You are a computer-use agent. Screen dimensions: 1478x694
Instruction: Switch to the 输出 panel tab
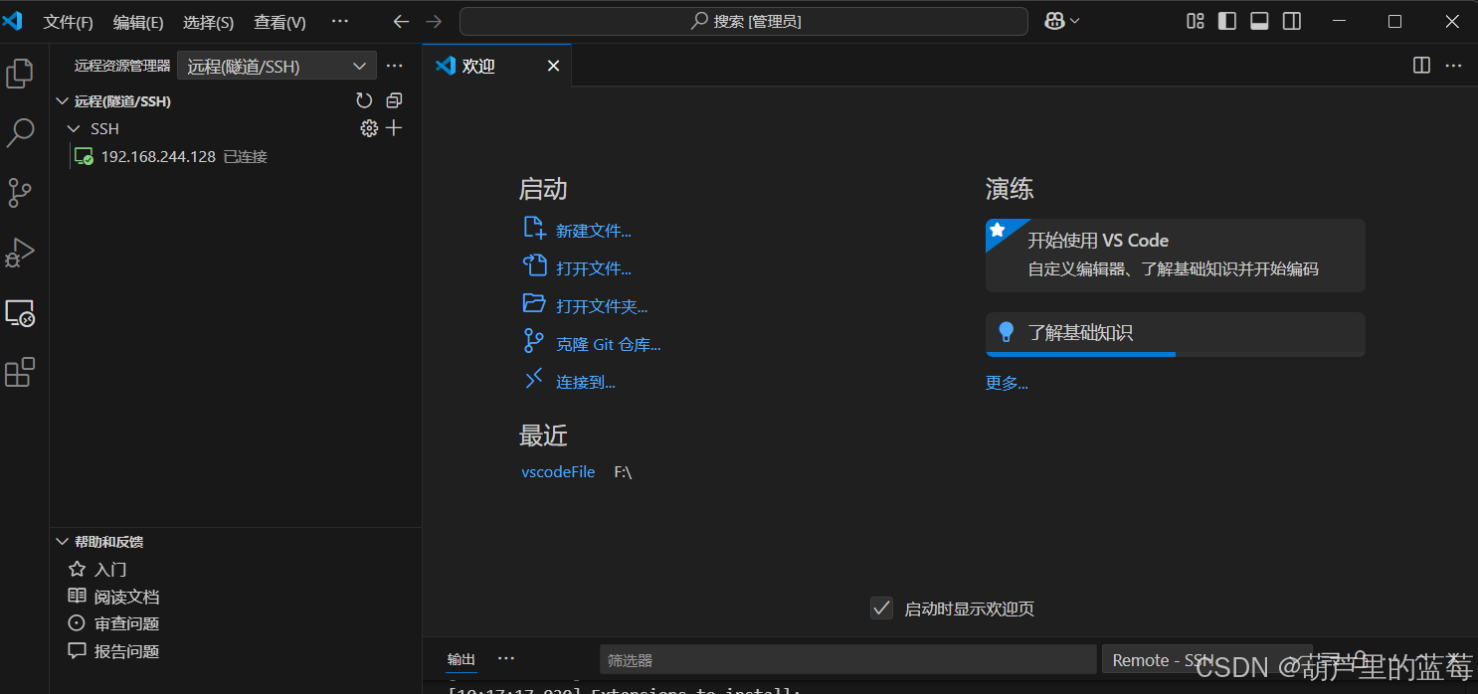(x=462, y=659)
